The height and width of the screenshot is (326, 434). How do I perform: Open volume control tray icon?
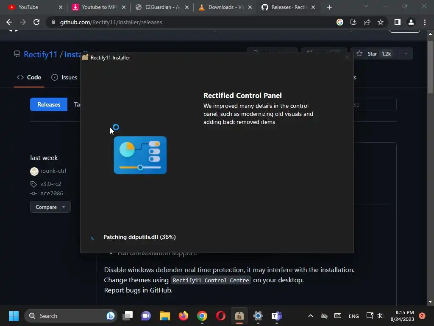380,316
